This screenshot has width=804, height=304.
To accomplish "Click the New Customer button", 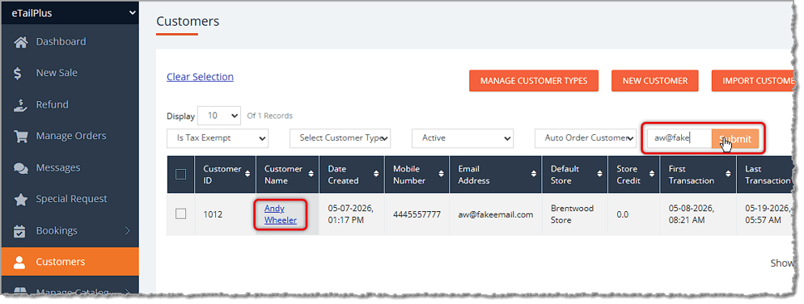I will coord(655,81).
